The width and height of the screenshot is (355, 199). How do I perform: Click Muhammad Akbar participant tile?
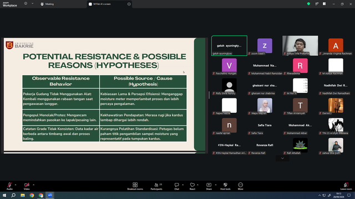pos(300,125)
